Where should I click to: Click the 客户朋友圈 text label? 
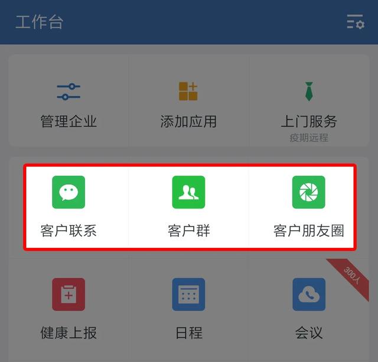[308, 231]
